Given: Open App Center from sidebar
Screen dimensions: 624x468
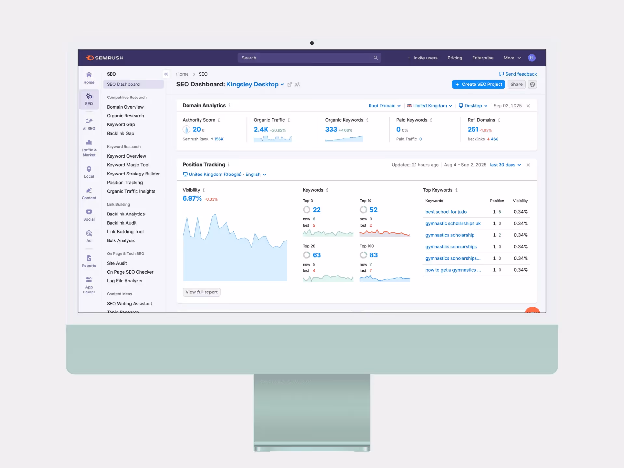Looking at the screenshot, I should coord(89,285).
